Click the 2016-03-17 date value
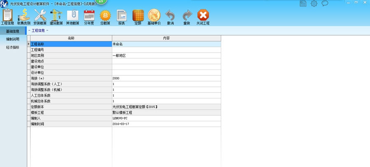 pos(166,124)
